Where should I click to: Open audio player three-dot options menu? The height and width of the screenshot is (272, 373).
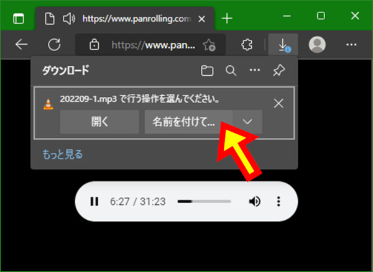click(279, 201)
